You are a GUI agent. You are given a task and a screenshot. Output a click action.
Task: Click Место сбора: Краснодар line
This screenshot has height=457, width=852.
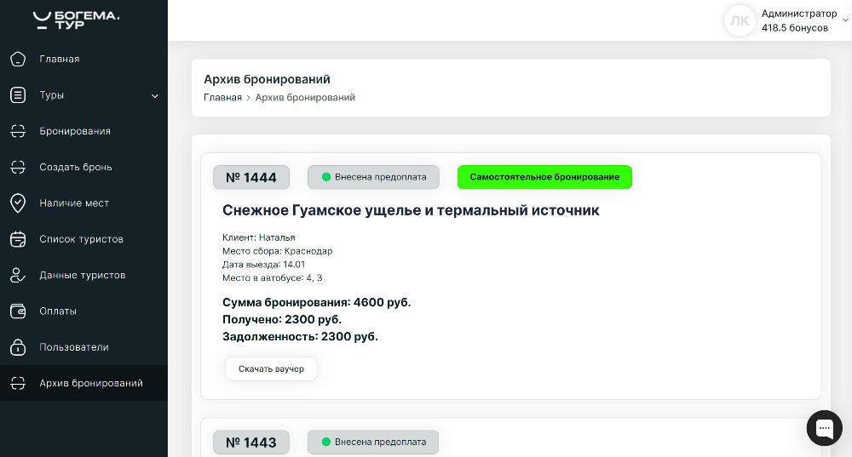(277, 251)
